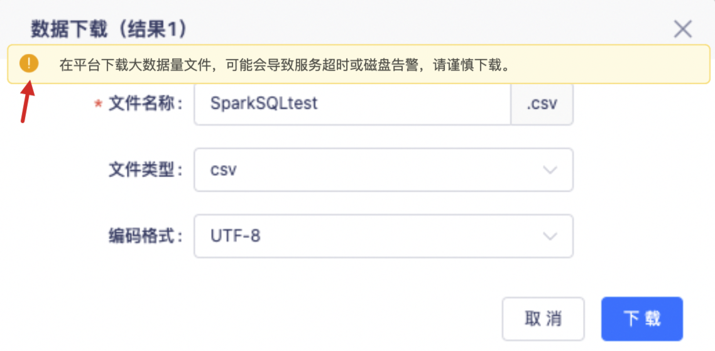Close the 数据下载 dialog with the X icon
Screen dimensions: 715x351
click(682, 29)
